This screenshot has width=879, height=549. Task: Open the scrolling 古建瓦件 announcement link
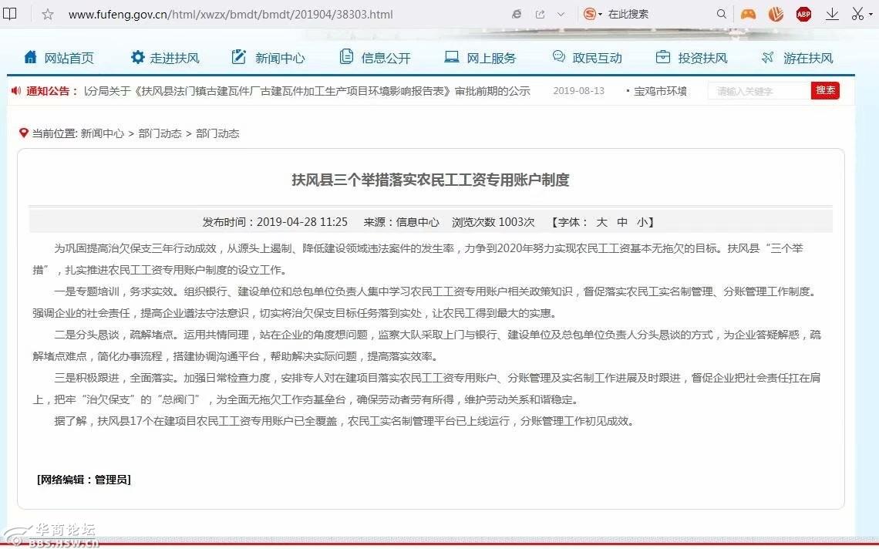click(307, 91)
